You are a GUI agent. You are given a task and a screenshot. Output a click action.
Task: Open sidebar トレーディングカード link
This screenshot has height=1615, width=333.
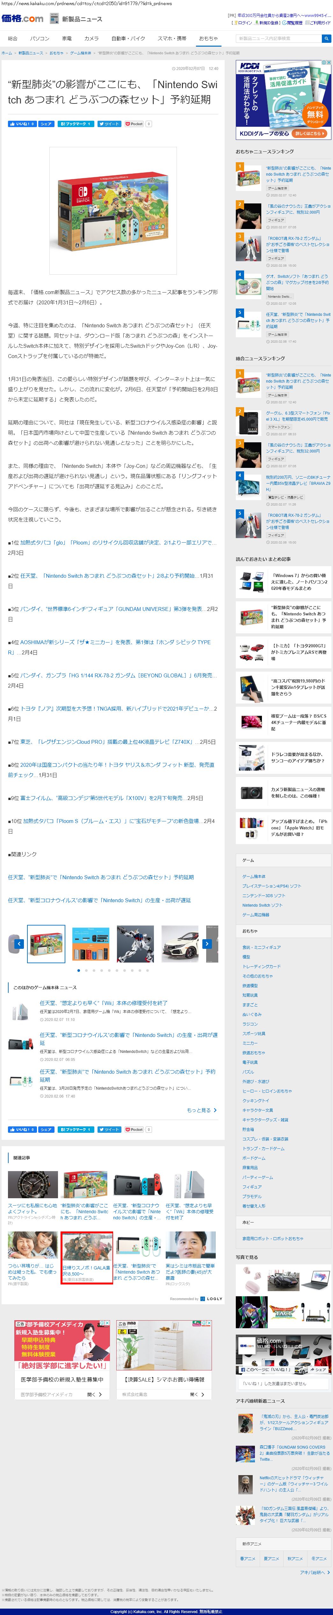pyautogui.click(x=262, y=966)
